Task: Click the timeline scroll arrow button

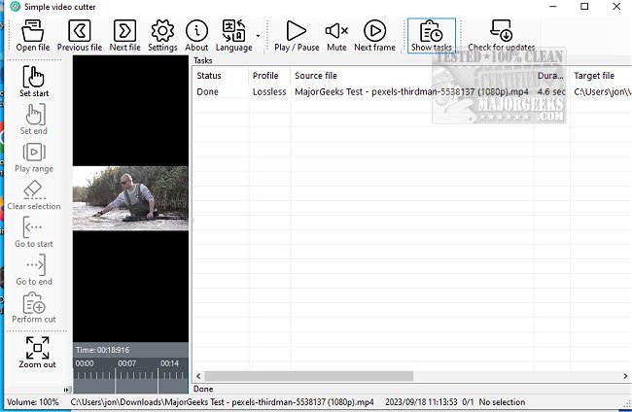Action: point(67,390)
